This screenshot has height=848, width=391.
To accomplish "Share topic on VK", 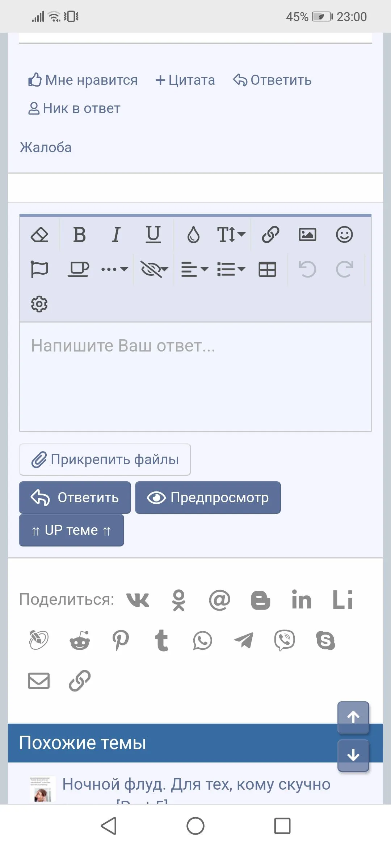I will tap(138, 600).
